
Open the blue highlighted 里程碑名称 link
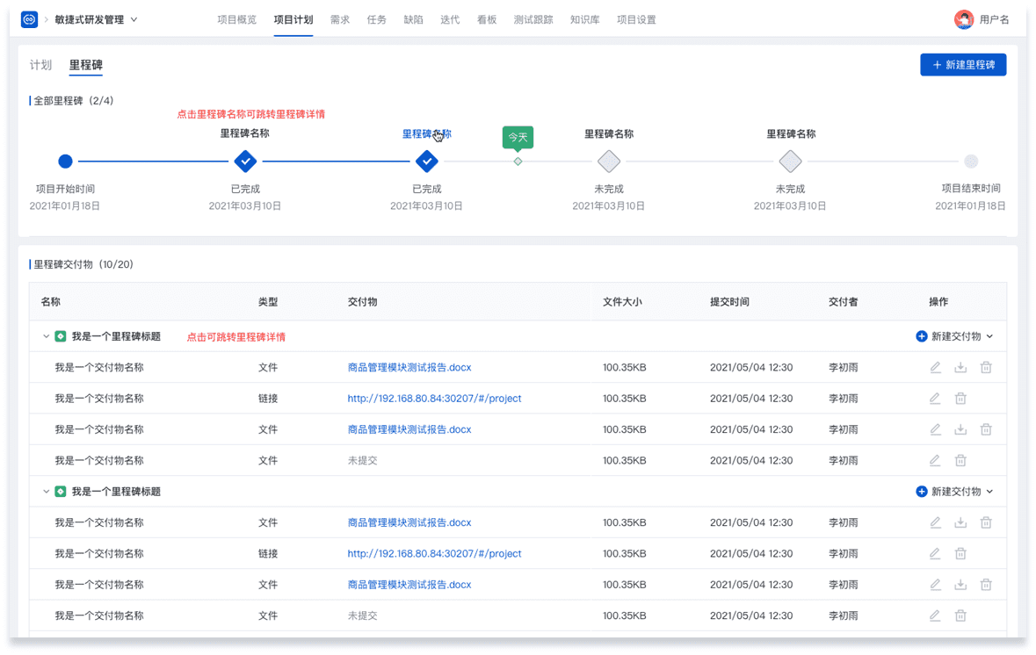click(427, 134)
